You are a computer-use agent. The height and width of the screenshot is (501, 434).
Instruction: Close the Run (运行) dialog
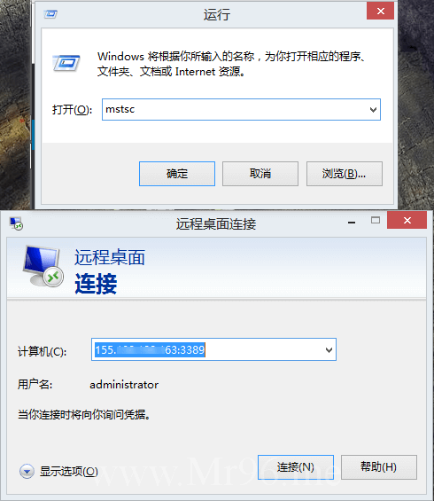click(380, 12)
